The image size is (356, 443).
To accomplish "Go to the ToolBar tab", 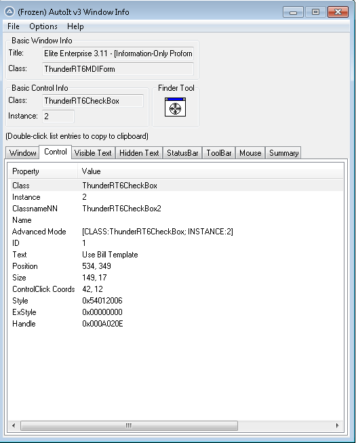I will 219,153.
